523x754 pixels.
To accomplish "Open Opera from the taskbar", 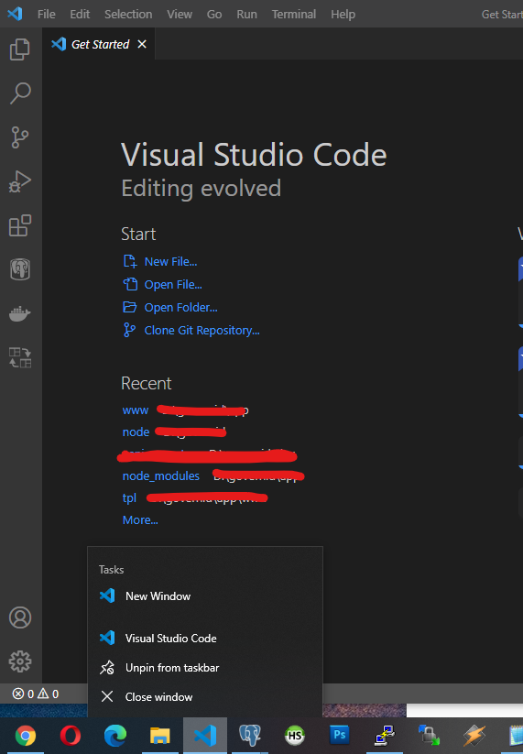I will pyautogui.click(x=71, y=736).
